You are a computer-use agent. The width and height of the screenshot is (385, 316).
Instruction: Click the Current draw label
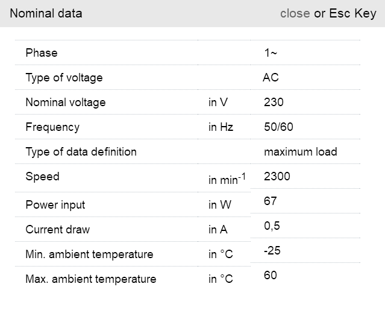(57, 230)
